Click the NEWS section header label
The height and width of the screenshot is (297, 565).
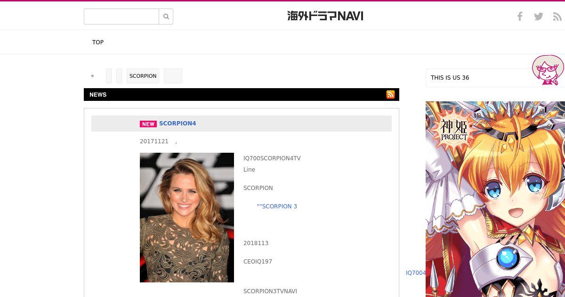[x=98, y=95]
